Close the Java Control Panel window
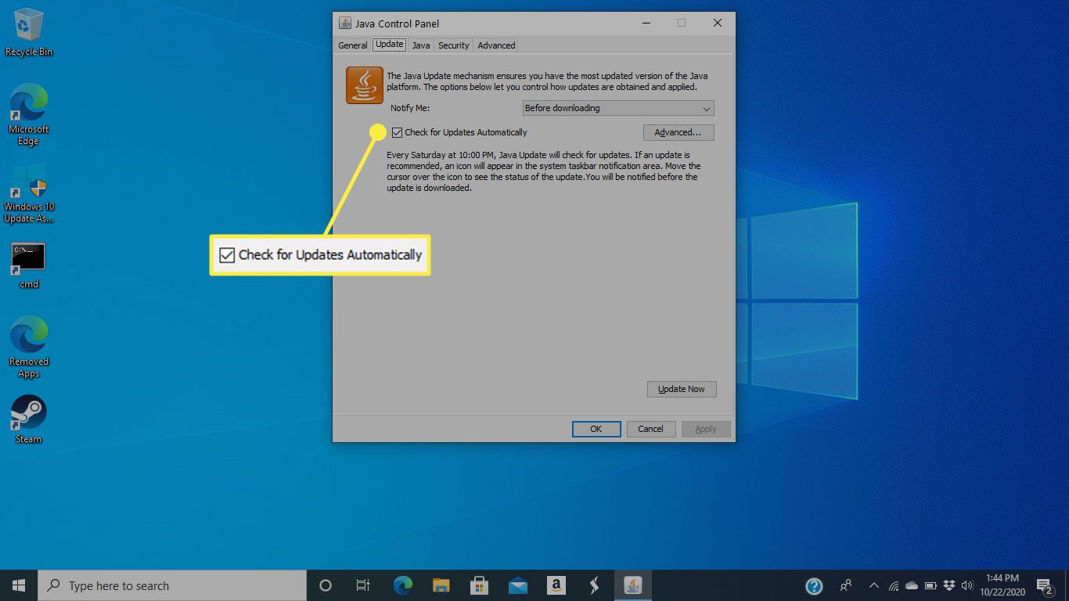 click(x=718, y=23)
